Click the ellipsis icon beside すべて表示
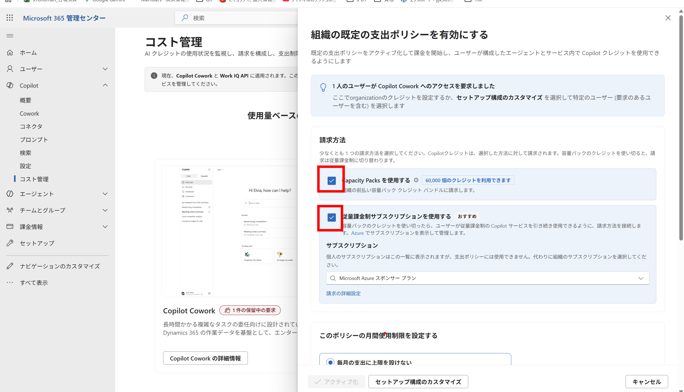The height and width of the screenshot is (392, 684). pyautogui.click(x=10, y=282)
